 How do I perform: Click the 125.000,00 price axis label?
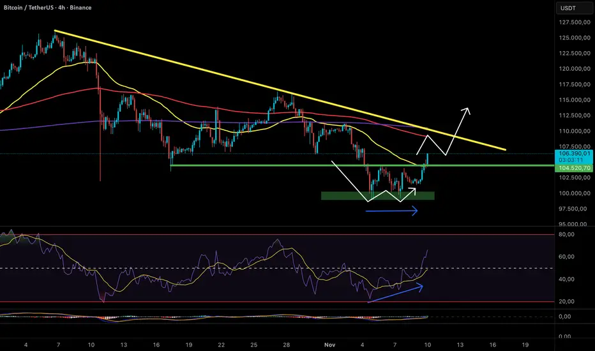tap(575, 38)
